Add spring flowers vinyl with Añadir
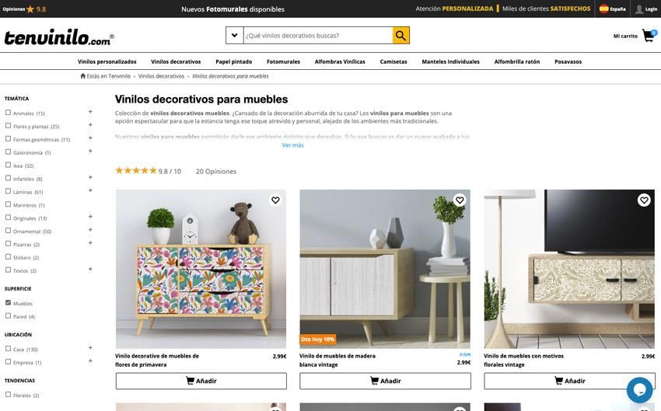This screenshot has width=661, height=411. (201, 381)
